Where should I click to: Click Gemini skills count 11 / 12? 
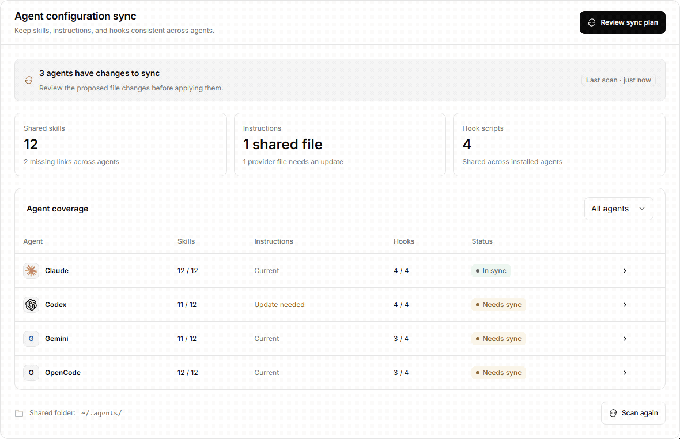(187, 339)
